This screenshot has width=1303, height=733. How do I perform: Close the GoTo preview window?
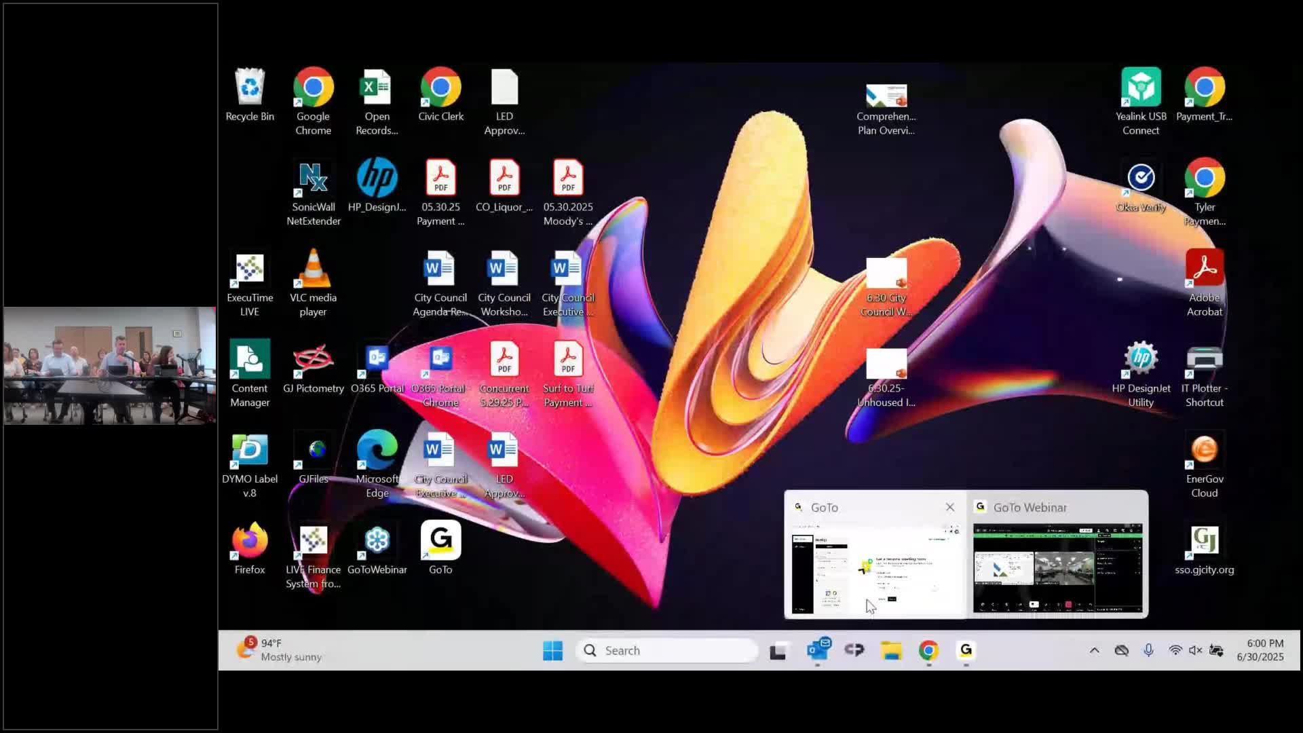click(x=949, y=507)
